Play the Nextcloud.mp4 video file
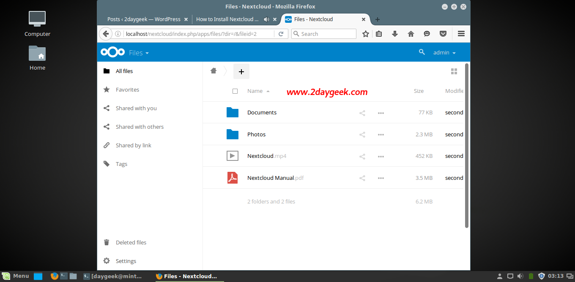Viewport: 575px width, 282px height. [x=267, y=156]
